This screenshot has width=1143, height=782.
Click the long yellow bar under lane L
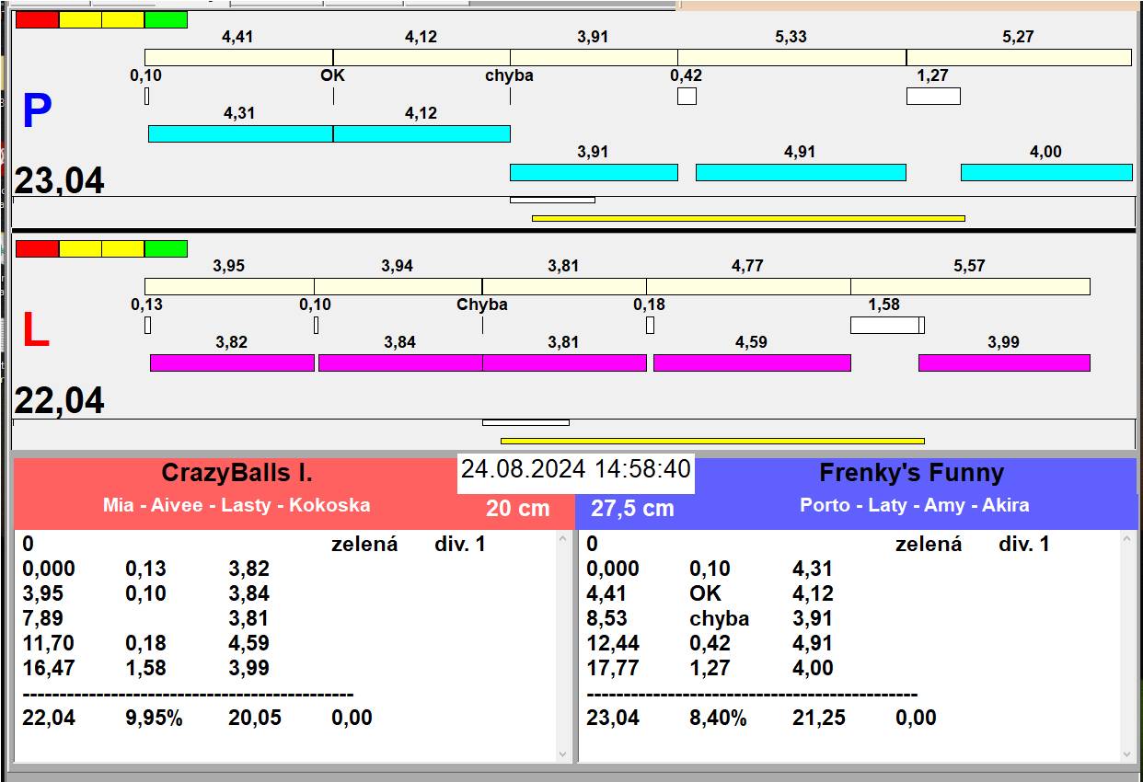click(712, 441)
